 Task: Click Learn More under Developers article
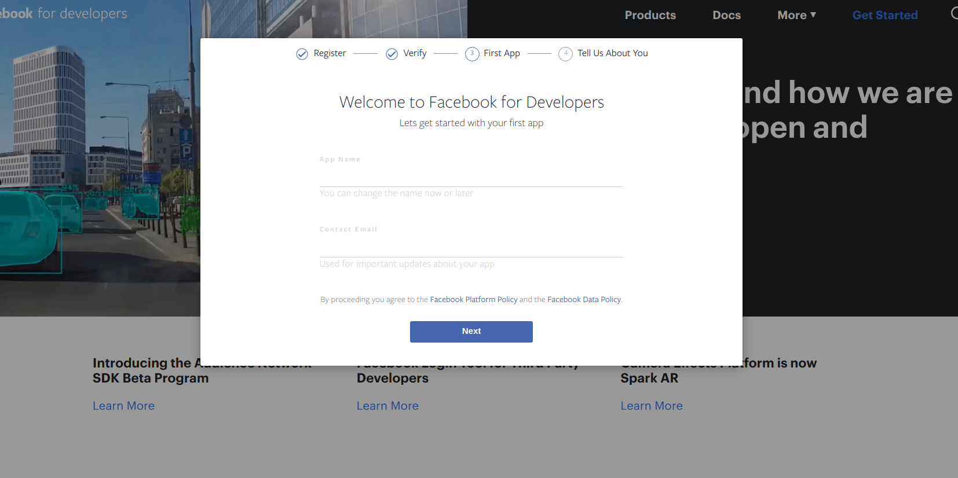point(387,406)
